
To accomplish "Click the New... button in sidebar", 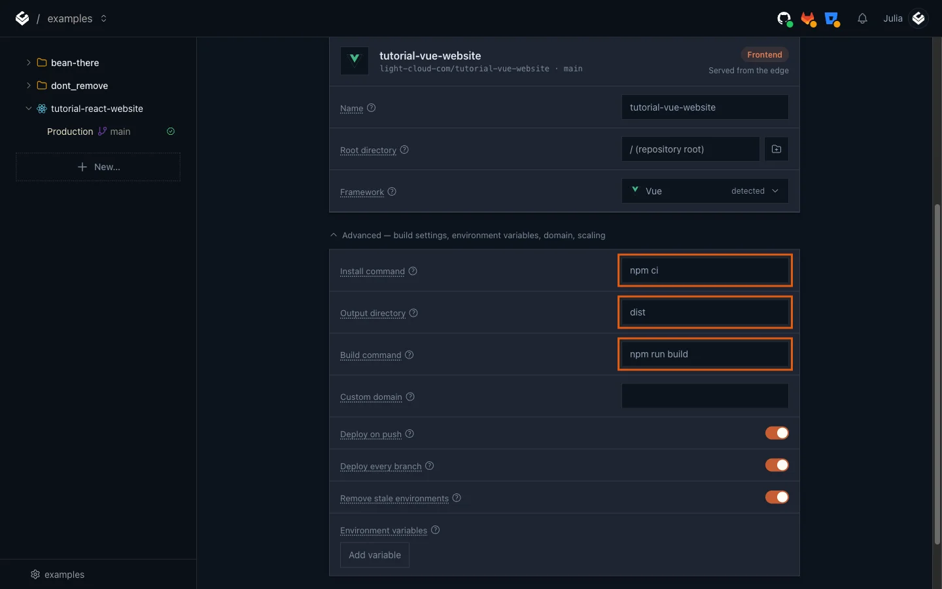I will pos(98,167).
